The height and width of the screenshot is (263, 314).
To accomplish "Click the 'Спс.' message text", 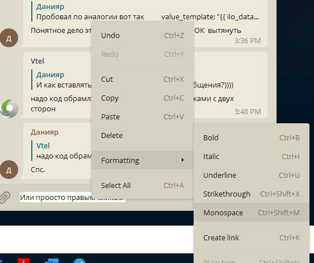I will [x=38, y=170].
